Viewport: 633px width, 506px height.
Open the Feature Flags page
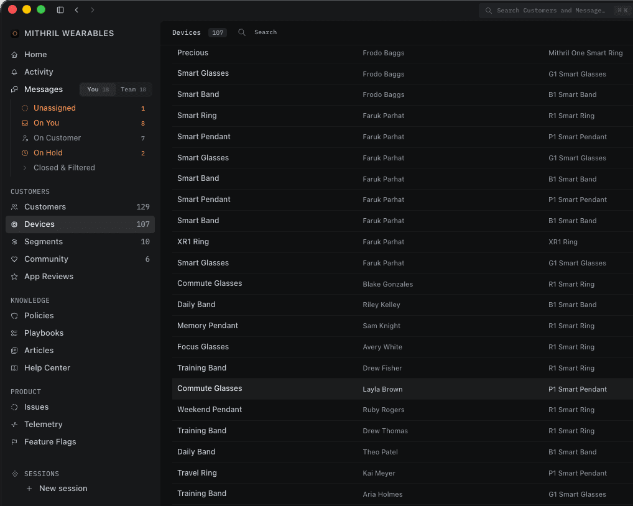coord(80,442)
